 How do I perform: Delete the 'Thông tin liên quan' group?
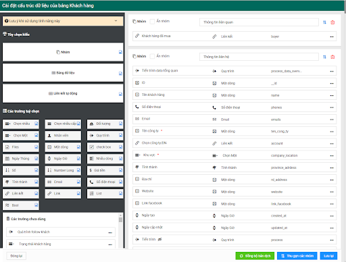[332, 22]
